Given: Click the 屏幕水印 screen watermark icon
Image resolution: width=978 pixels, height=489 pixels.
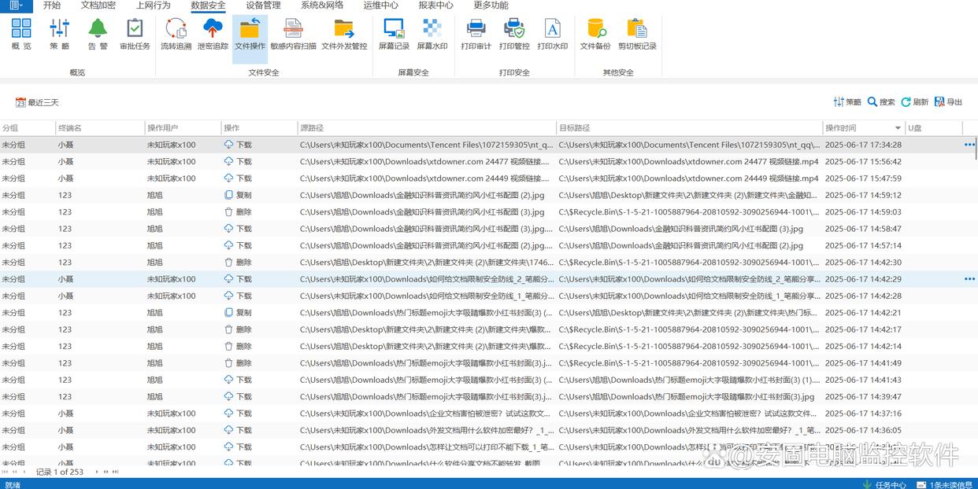Looking at the screenshot, I should point(432,34).
